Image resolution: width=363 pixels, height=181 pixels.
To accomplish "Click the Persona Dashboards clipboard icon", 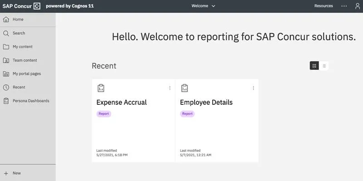I will pos(6,101).
